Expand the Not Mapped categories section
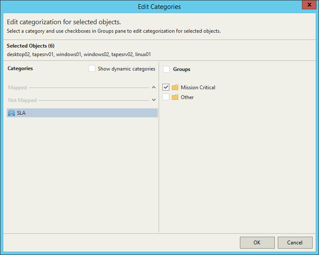The image size is (319, 255). [x=154, y=100]
